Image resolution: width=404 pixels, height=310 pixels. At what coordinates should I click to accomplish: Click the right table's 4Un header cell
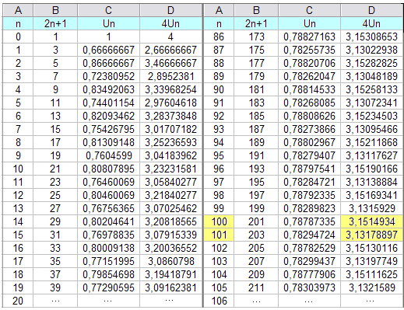coord(371,24)
